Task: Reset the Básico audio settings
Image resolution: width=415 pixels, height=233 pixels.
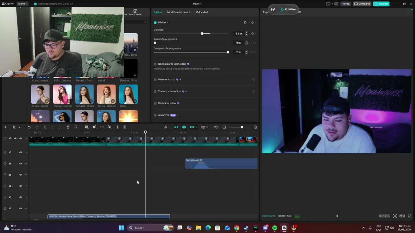Action: click(x=245, y=23)
